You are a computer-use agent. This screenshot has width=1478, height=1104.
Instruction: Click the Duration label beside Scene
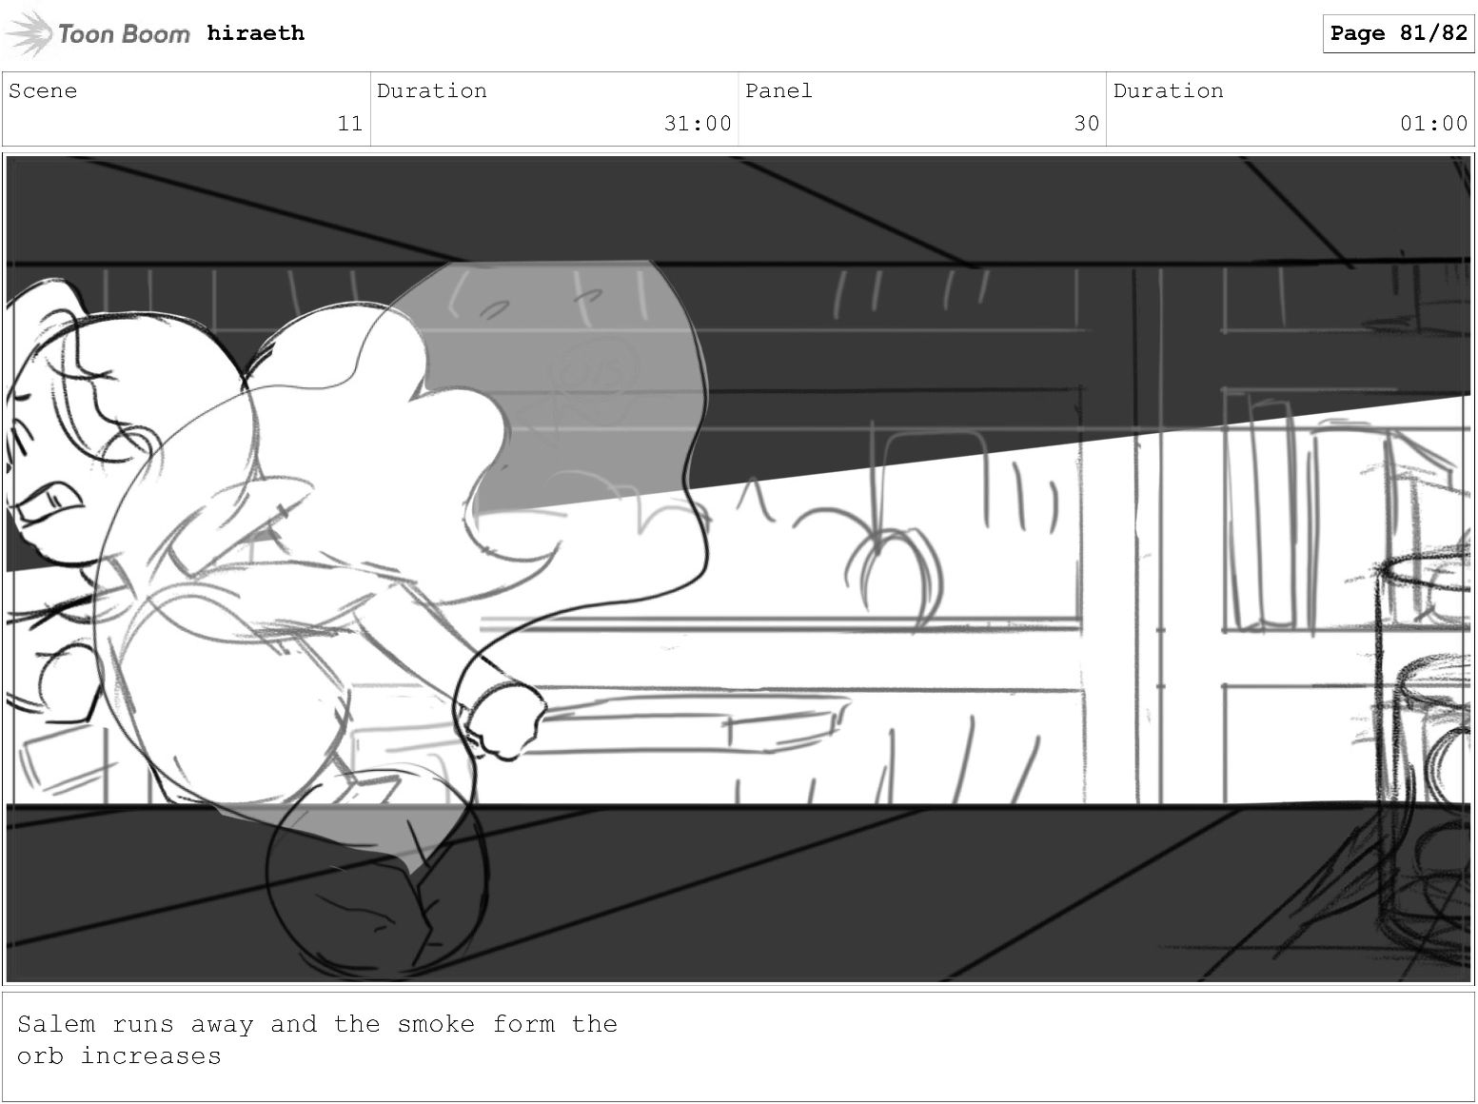pyautogui.click(x=432, y=91)
